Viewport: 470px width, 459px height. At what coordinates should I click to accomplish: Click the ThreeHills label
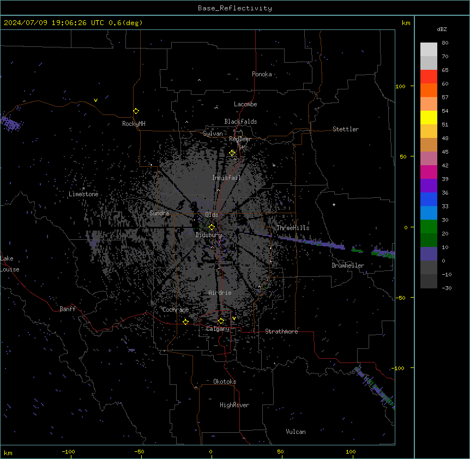click(293, 228)
